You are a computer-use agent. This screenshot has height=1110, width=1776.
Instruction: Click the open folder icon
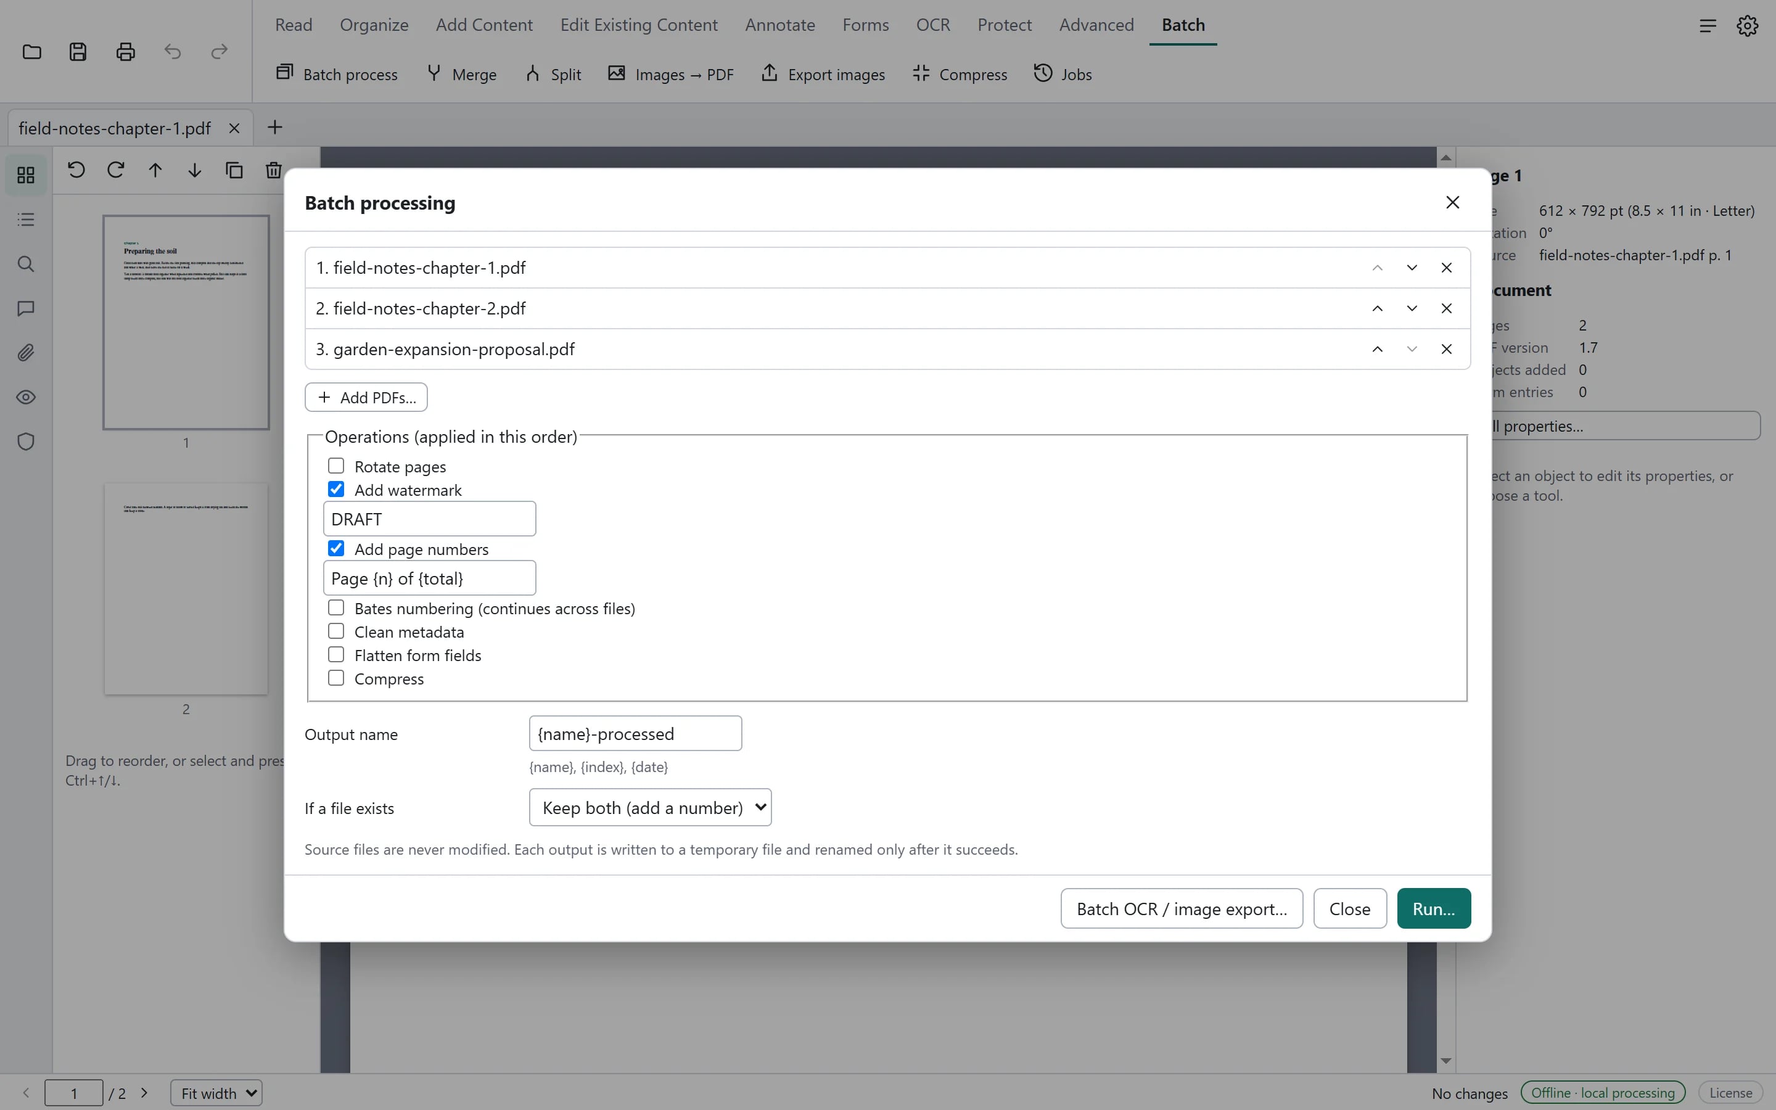coord(31,52)
